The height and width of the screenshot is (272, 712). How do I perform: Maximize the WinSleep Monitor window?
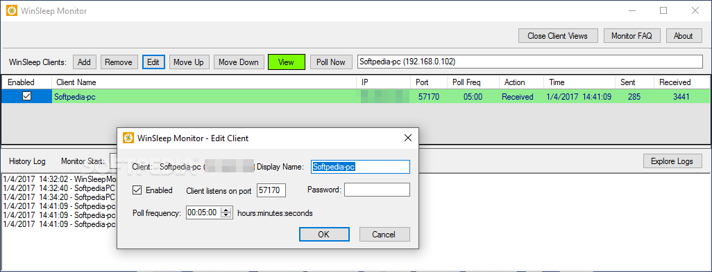663,11
